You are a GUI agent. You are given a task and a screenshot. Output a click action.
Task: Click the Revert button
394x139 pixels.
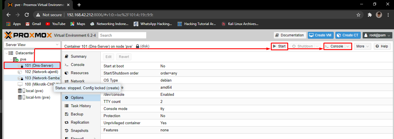point(124,57)
